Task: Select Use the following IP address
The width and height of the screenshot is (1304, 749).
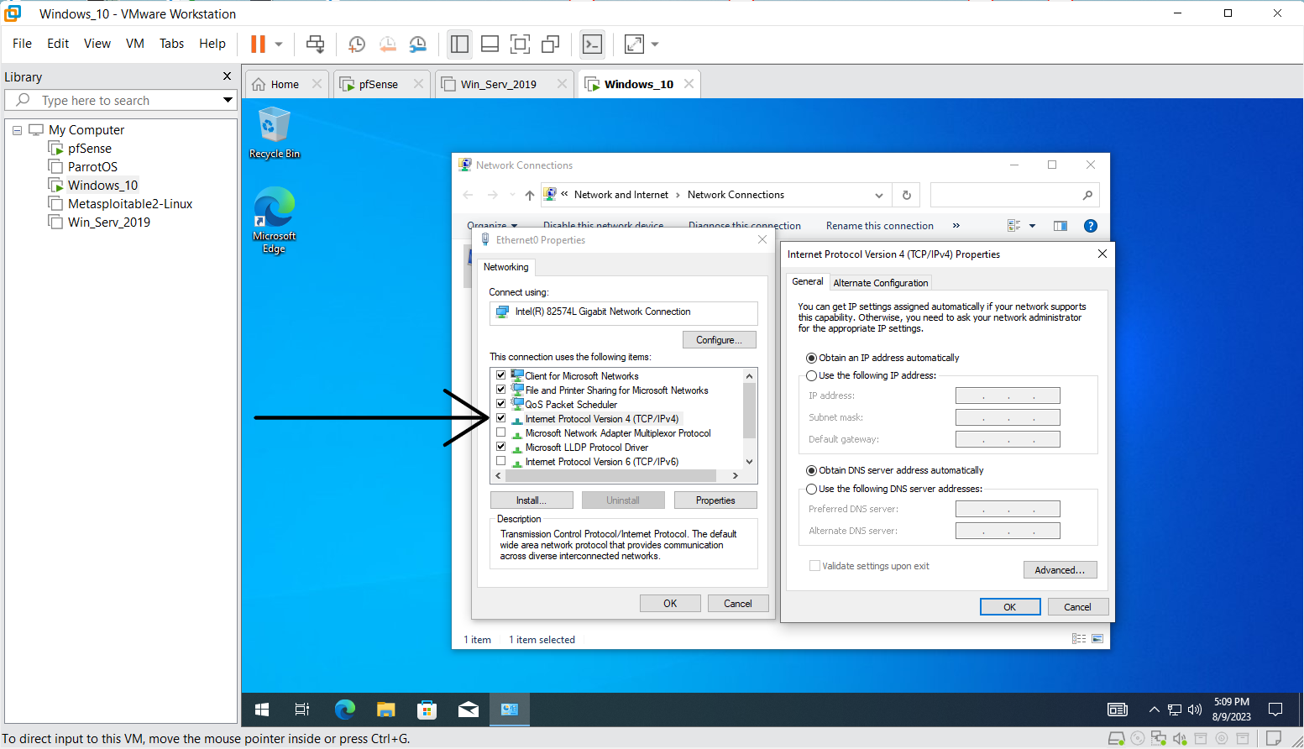Action: click(x=812, y=375)
